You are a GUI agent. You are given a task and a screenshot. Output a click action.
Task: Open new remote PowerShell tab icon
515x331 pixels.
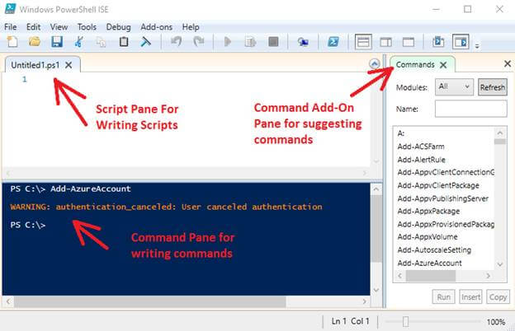tap(303, 42)
